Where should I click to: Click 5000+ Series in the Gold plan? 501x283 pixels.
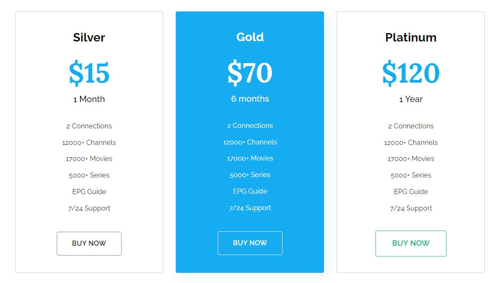pos(250,175)
